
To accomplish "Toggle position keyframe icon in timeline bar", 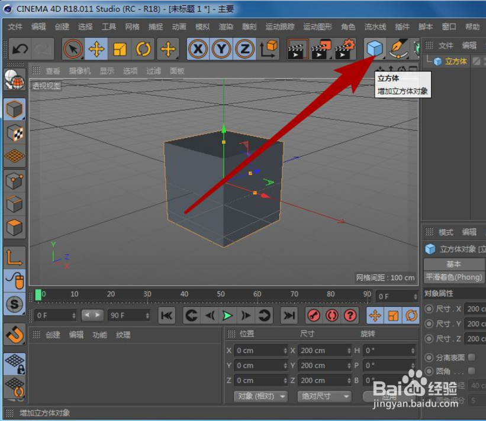I will (375, 316).
